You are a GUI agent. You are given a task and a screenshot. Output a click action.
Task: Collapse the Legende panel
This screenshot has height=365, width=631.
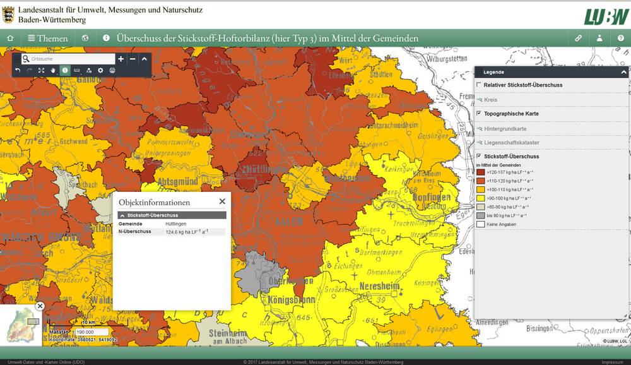click(623, 73)
